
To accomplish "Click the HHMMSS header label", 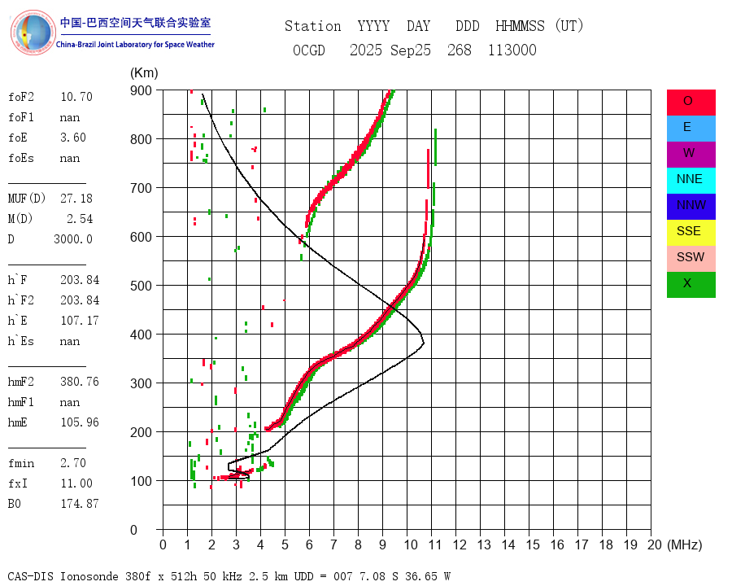I will click(x=520, y=26).
